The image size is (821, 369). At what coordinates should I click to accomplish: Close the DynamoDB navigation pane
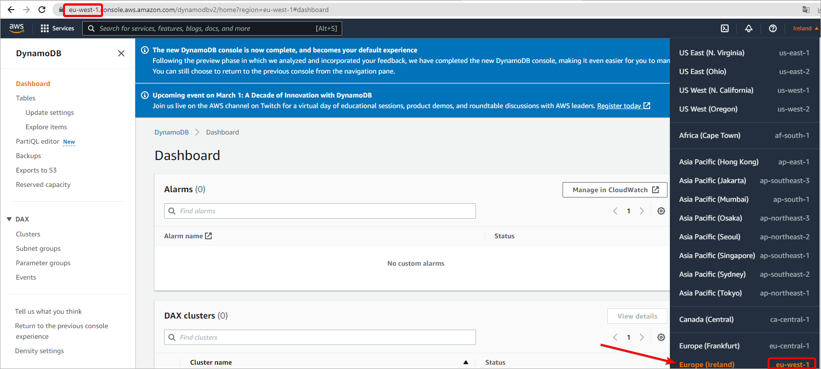(x=121, y=53)
